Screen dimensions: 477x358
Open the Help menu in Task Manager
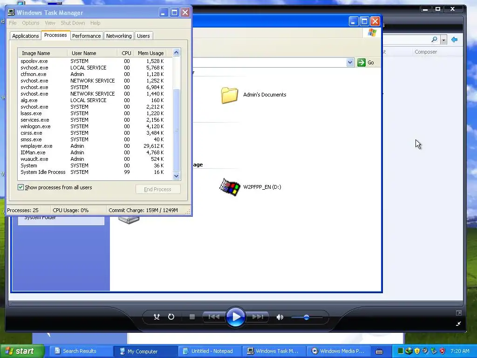pyautogui.click(x=95, y=23)
